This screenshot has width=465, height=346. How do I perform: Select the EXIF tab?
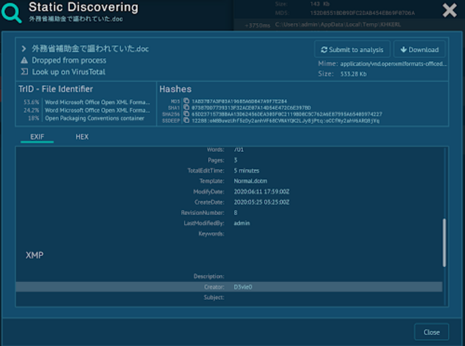(x=37, y=137)
